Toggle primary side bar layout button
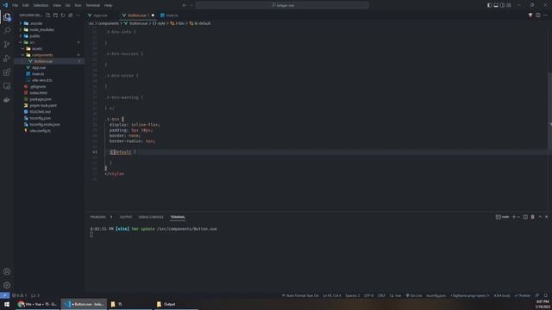 pyautogui.click(x=489, y=5)
